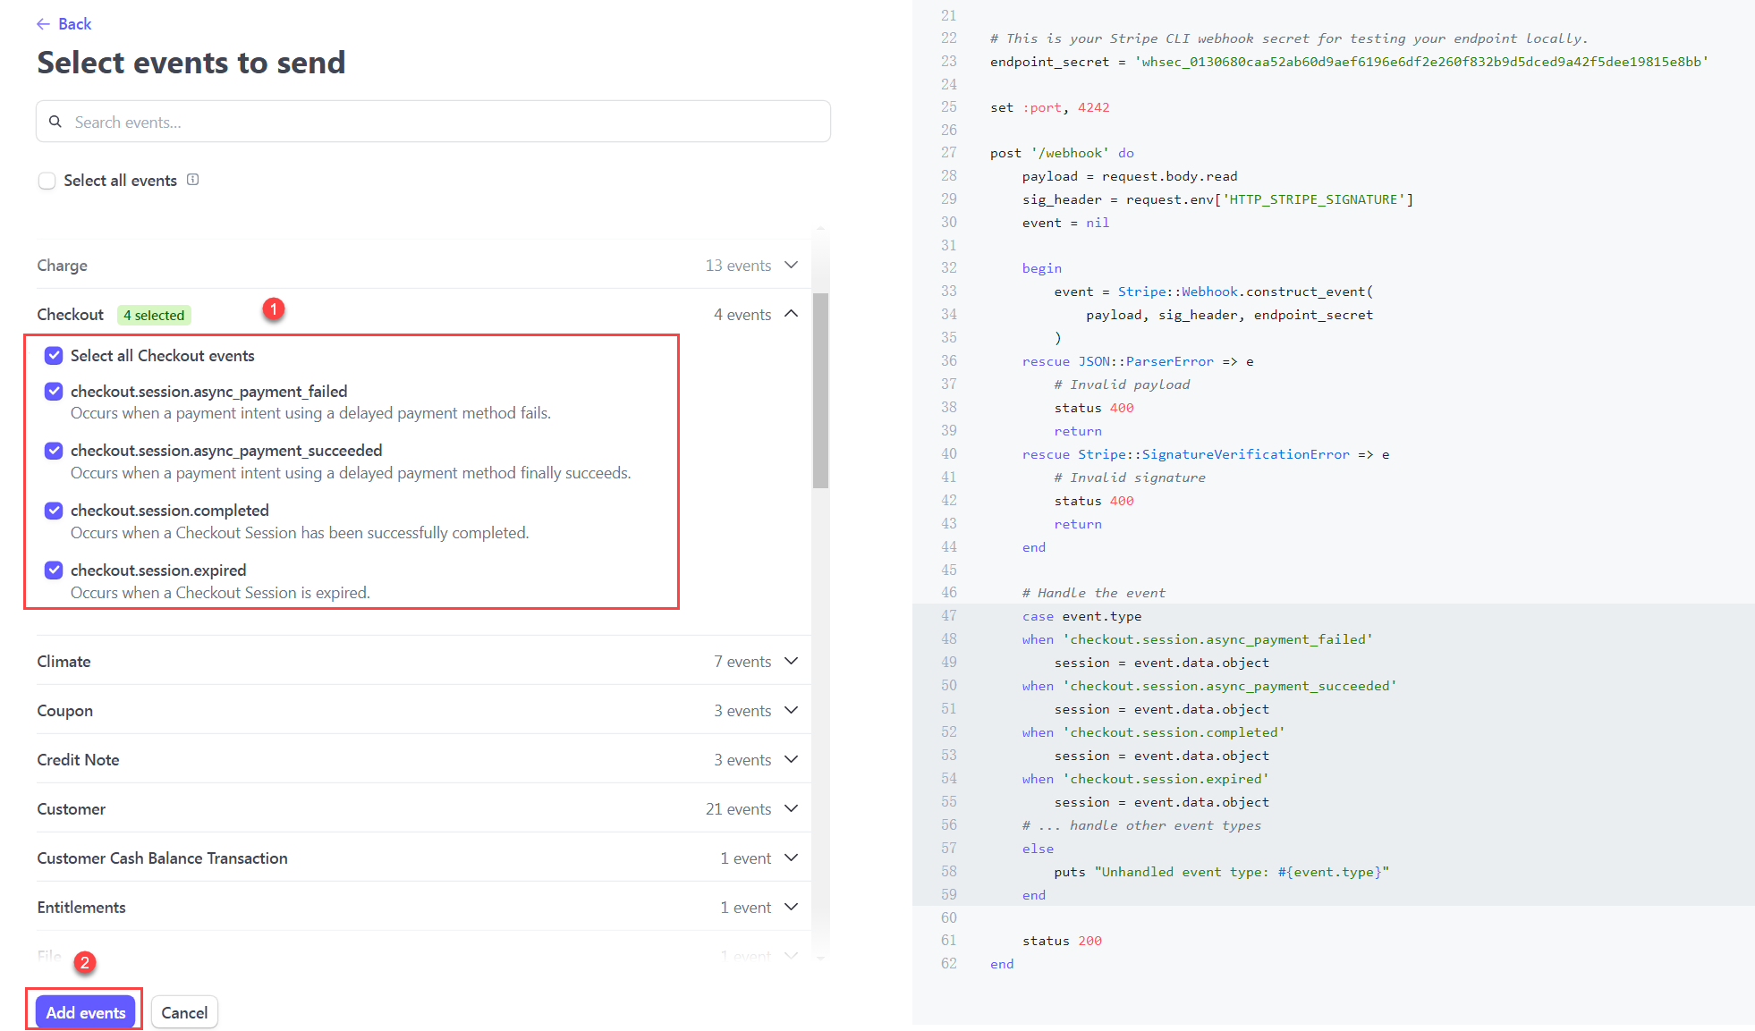This screenshot has height=1031, width=1755.
Task: Collapse the Checkout section chevron
Action: click(x=791, y=314)
